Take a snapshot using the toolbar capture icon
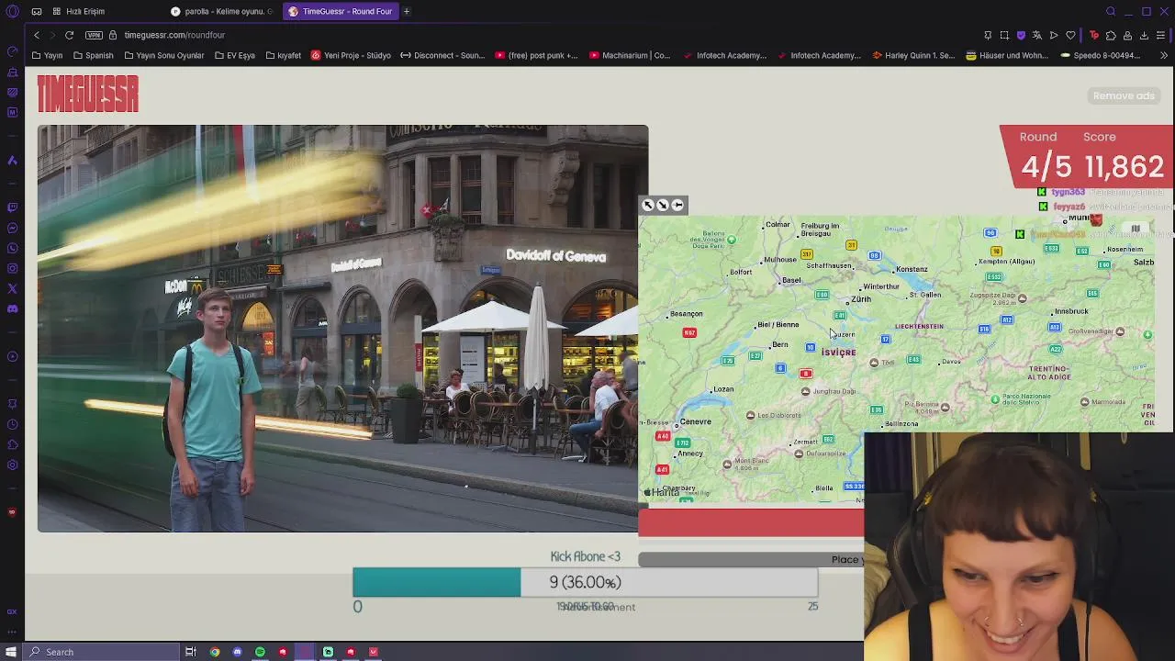1175x661 pixels. click(x=1004, y=35)
